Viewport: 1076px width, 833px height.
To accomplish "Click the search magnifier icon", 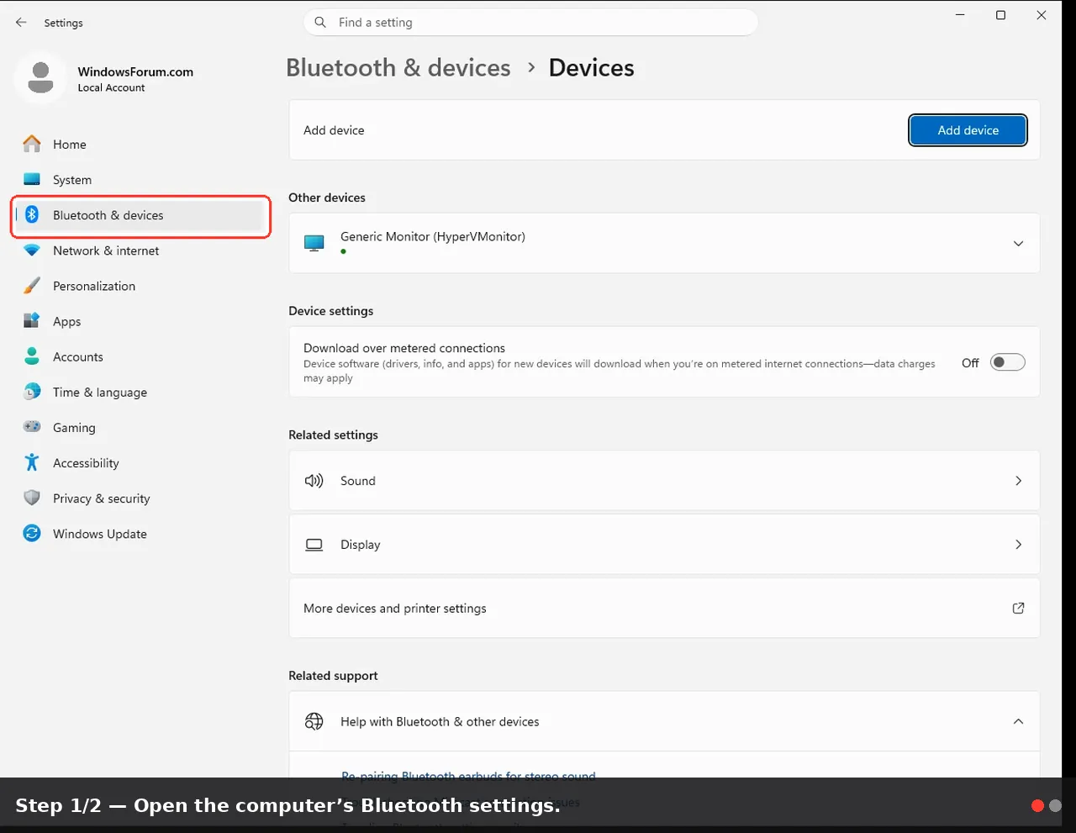I will [x=320, y=23].
